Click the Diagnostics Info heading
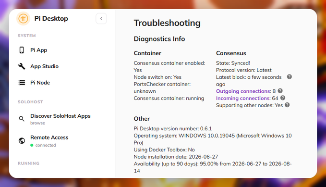Image resolution: width=326 pixels, height=187 pixels. coord(159,39)
